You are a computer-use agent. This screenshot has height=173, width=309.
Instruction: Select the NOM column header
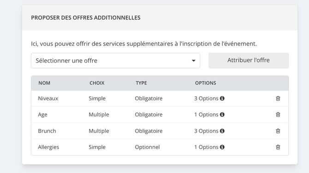click(x=44, y=83)
